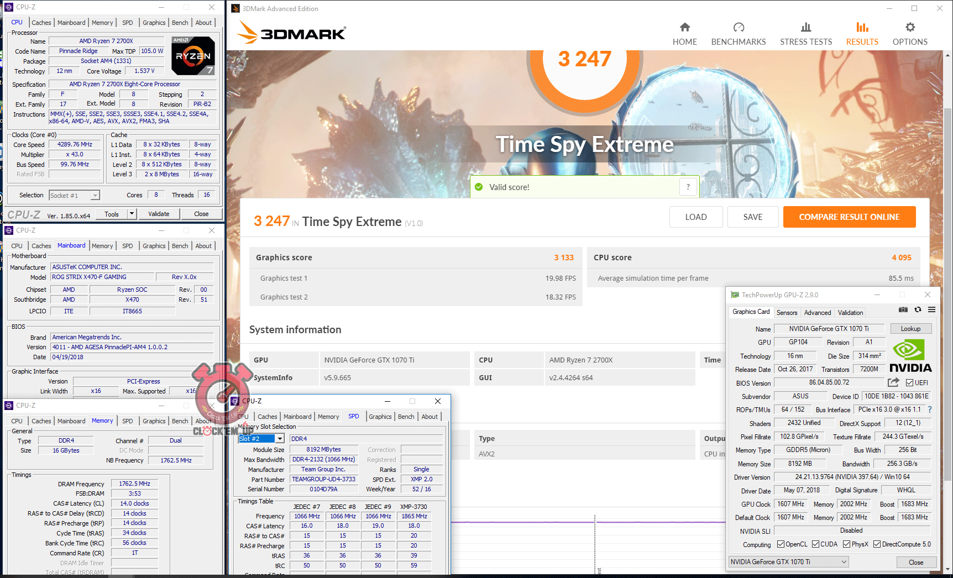Click the Compare Result Online button

click(849, 217)
